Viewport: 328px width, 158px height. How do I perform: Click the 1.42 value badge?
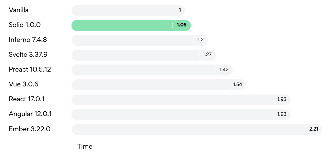pos(224,70)
